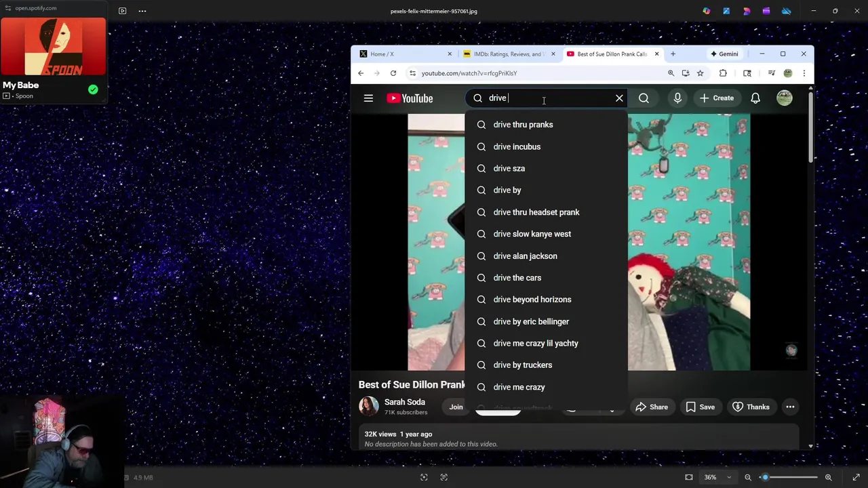Click the Create button on YouTube
The image size is (868, 488).
tap(717, 98)
